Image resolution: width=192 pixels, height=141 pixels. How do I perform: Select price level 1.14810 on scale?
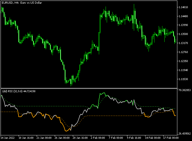coord(183,7)
